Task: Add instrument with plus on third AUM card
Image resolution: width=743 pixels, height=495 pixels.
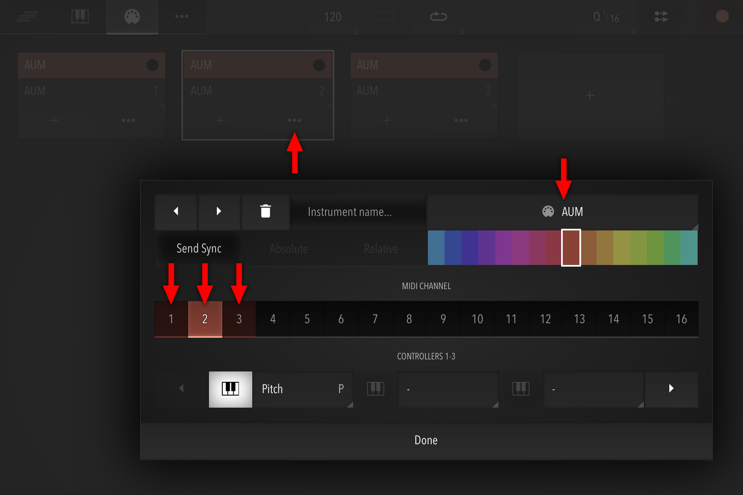Action: (x=387, y=121)
